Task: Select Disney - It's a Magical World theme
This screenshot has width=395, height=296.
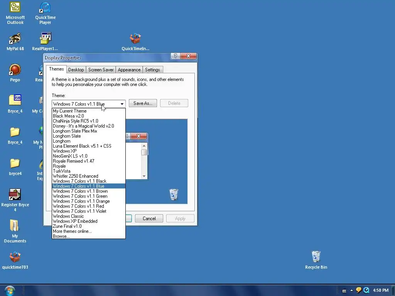Action: (x=89, y=126)
